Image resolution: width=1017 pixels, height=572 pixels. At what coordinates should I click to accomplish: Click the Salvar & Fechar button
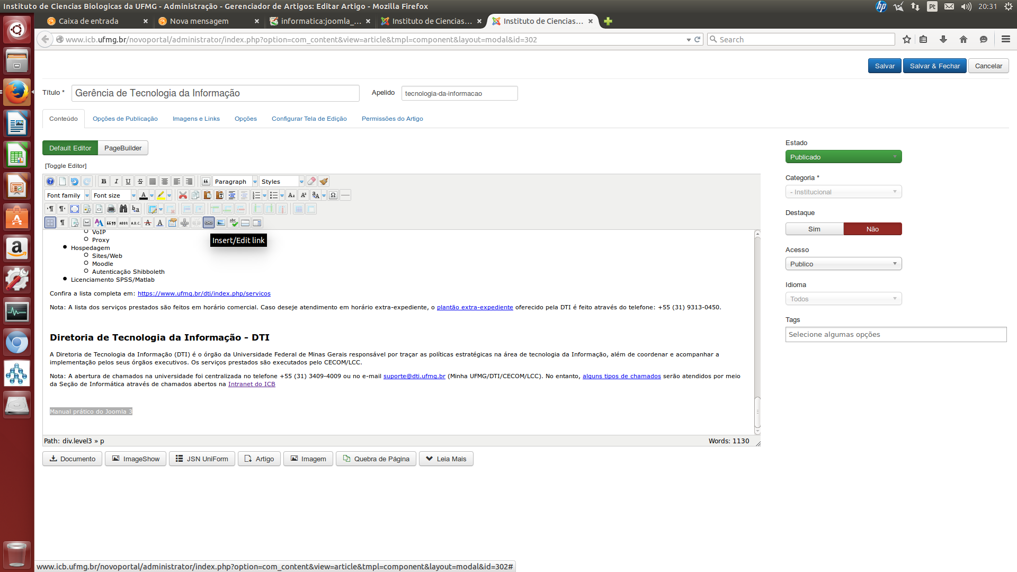point(934,66)
